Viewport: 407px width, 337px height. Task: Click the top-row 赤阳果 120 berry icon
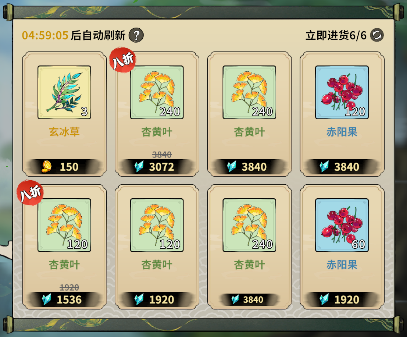pyautogui.click(x=342, y=92)
